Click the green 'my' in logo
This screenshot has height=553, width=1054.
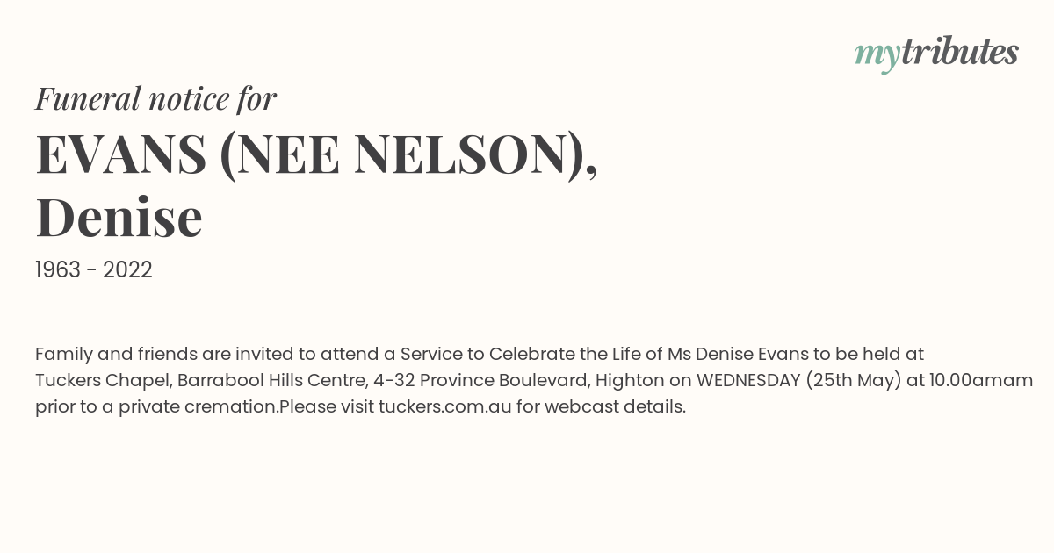point(877,55)
